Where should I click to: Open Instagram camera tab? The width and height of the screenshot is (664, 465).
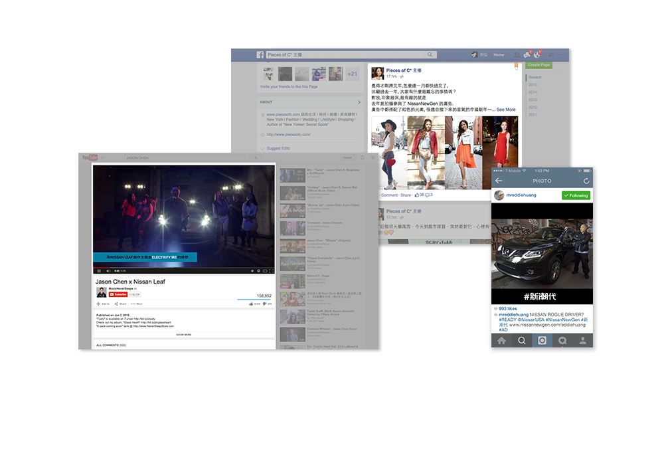click(x=542, y=341)
